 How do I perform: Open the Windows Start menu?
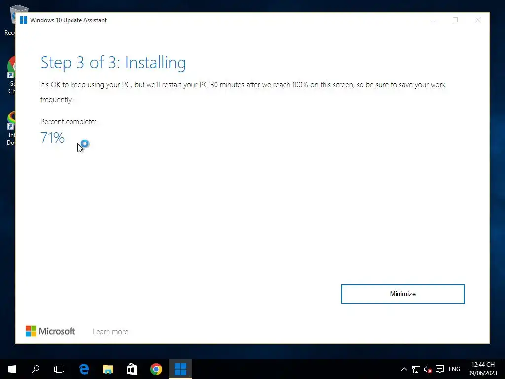click(12, 369)
